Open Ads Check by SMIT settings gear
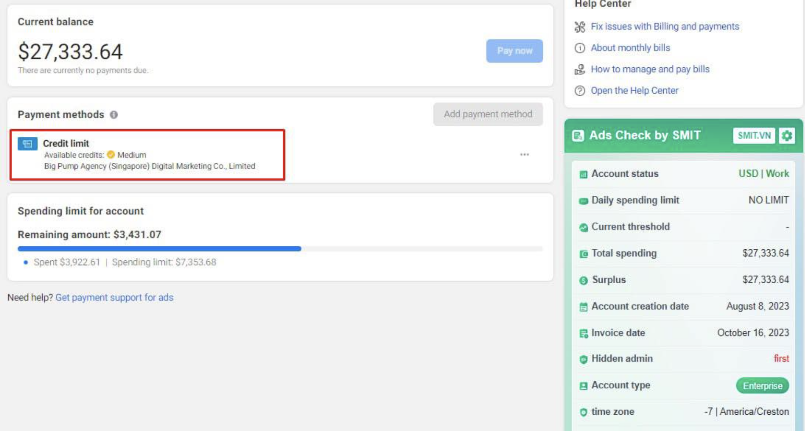Image resolution: width=805 pixels, height=431 pixels. tap(787, 135)
